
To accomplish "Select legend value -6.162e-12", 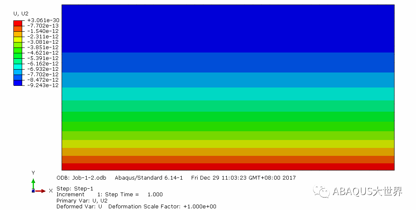I will pos(43,64).
